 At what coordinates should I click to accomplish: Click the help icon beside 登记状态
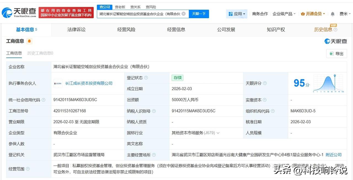(146, 78)
